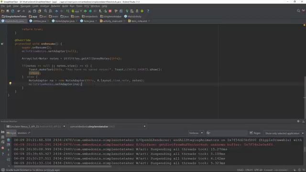The height and width of the screenshot is (172, 306).
Task: Open the Verbose log level dropdown
Action: click(x=196, y=133)
